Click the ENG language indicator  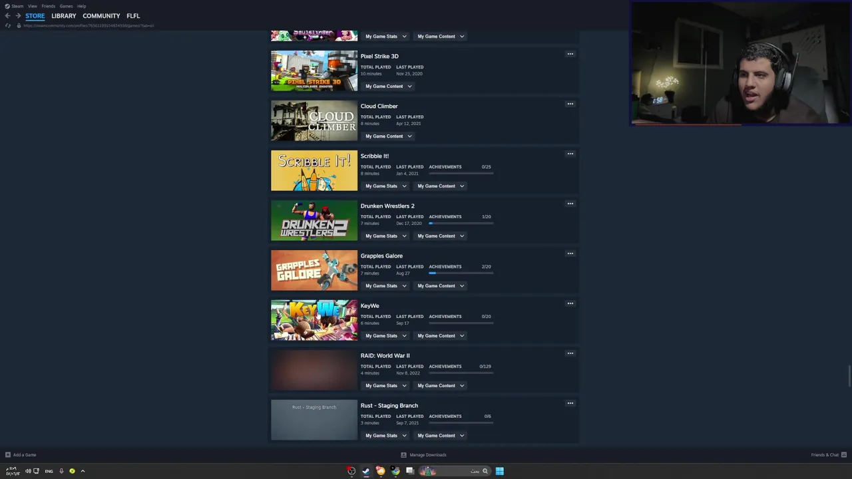tap(49, 471)
